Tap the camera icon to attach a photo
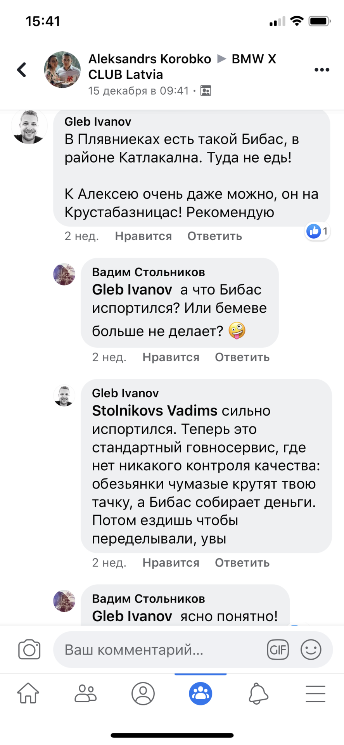Image resolution: width=344 pixels, height=745 pixels. (29, 650)
